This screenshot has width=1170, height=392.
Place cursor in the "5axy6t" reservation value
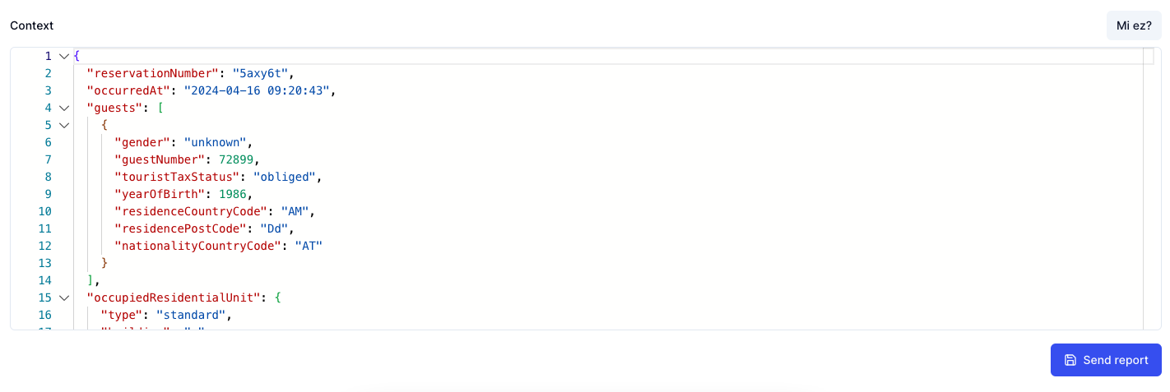(x=260, y=73)
